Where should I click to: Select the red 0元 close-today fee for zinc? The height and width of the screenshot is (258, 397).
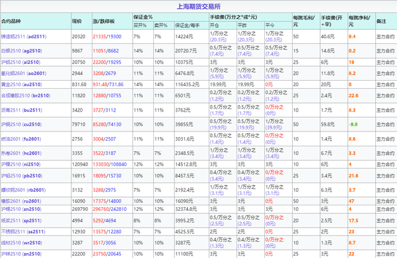269,254
